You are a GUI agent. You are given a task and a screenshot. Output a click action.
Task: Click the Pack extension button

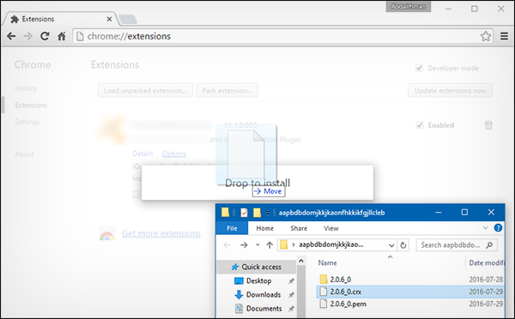click(227, 91)
